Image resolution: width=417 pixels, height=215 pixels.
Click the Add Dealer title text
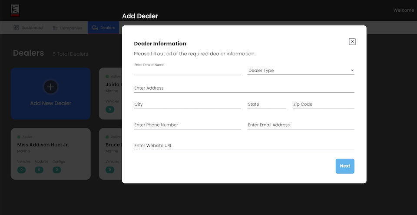(x=140, y=16)
